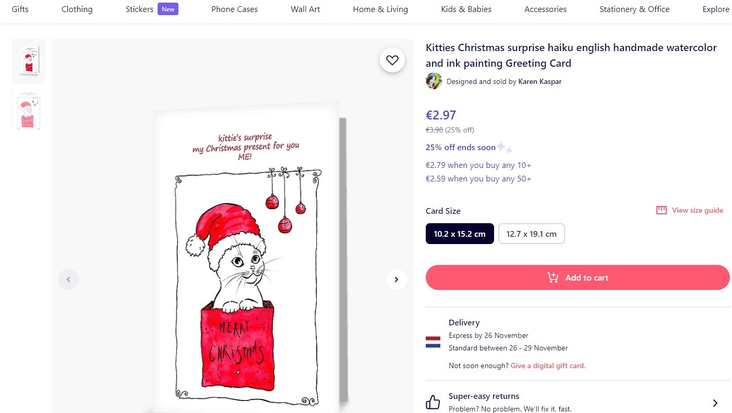Click the thumbs-up returns icon
Viewport: 732px width, 413px height.
pos(433,402)
